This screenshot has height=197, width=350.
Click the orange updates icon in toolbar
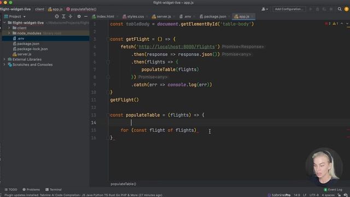point(346,9)
